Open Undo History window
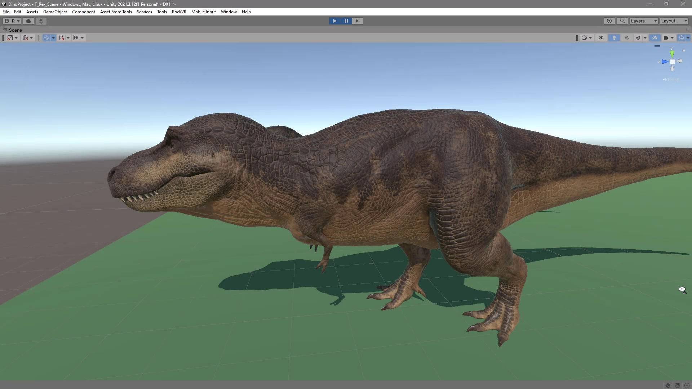Viewport: 692px width, 389px height. pos(609,21)
